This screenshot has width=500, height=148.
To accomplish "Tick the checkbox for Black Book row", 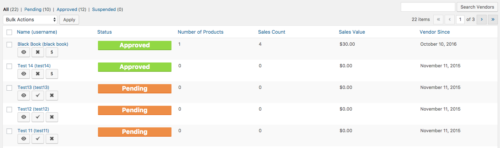I will 10,44.
